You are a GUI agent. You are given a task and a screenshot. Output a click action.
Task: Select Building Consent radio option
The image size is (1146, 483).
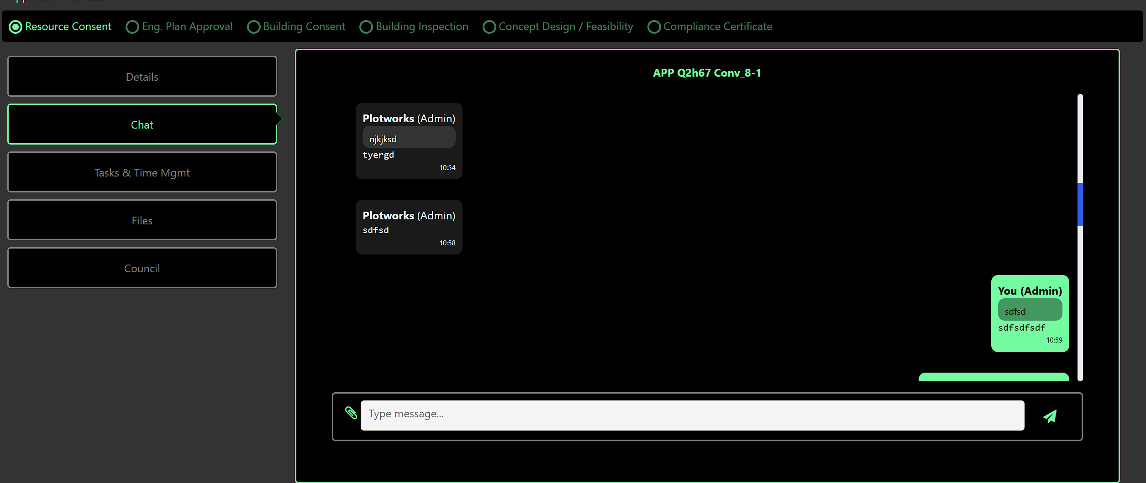point(253,27)
